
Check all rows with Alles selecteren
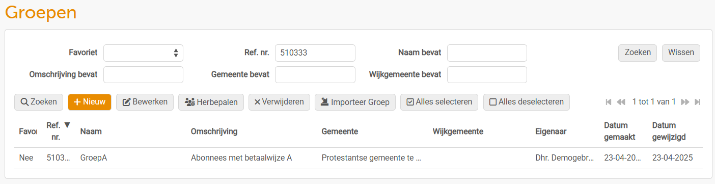tap(439, 102)
